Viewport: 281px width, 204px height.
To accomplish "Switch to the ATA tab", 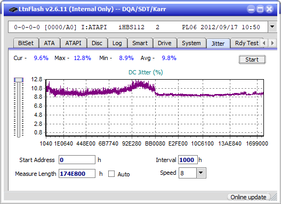I will 49,43.
